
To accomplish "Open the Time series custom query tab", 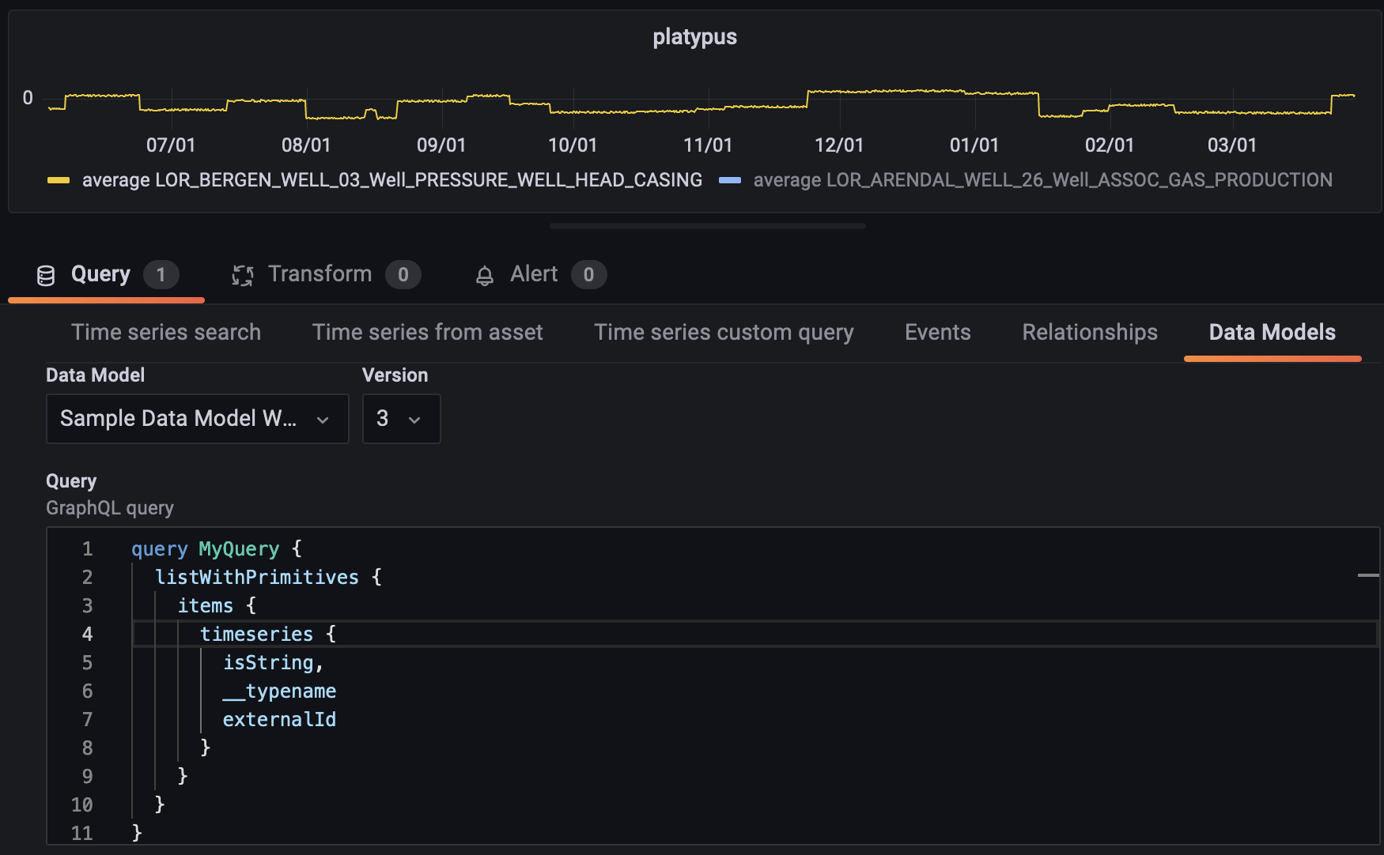I will tap(724, 332).
